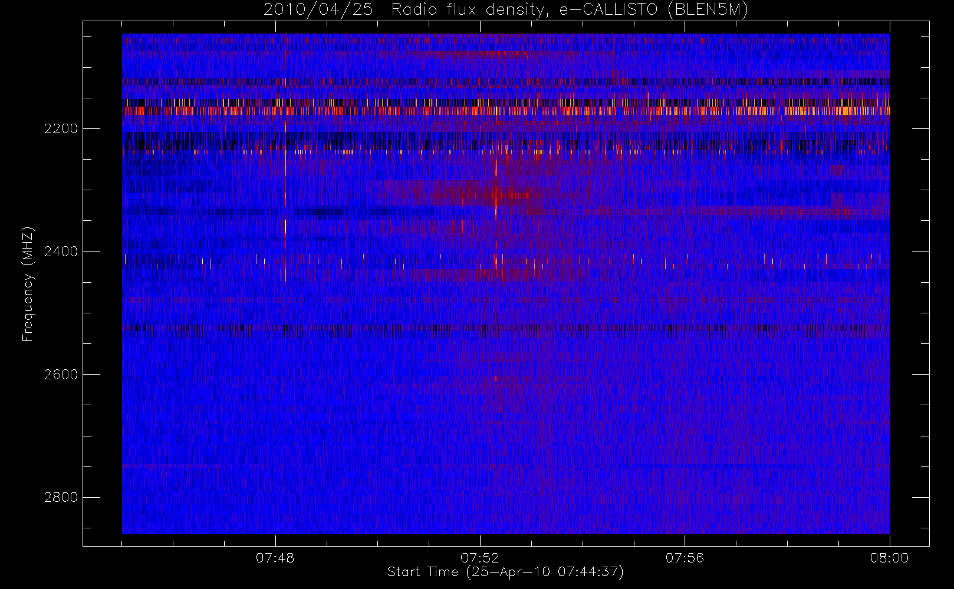Click the 08:00 time tick label
954x589 pixels.
click(889, 558)
